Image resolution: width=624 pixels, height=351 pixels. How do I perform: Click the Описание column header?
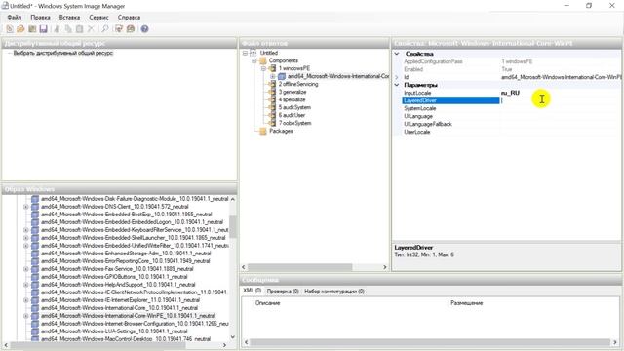tap(267, 303)
